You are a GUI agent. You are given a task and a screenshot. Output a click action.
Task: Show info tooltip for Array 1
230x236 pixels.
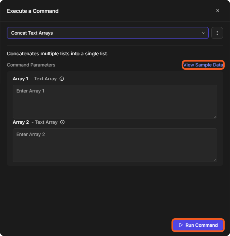coord(62,79)
